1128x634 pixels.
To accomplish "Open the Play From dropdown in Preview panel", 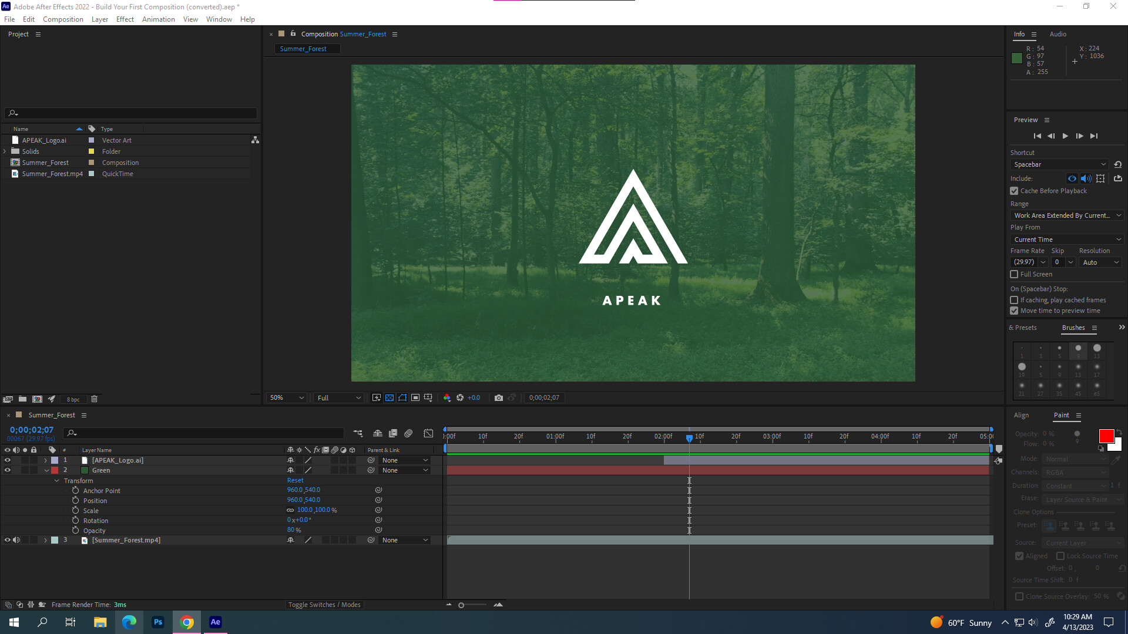I will pos(1066,239).
